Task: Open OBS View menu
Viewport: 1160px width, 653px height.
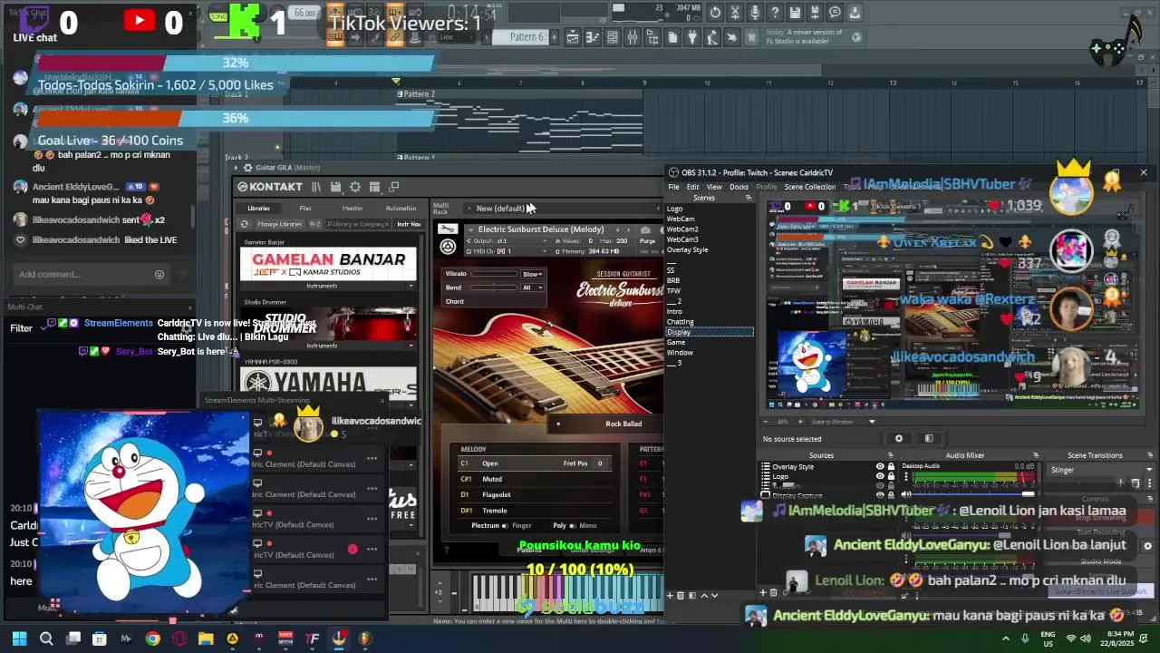Action: (x=714, y=187)
